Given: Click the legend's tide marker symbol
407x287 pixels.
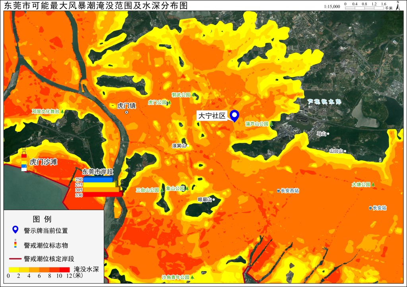Looking at the screenshot, I should pos(16,243).
